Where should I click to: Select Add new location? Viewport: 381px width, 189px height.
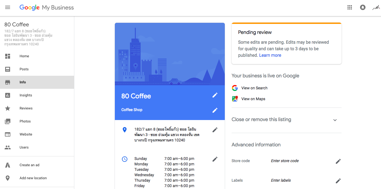point(37,178)
